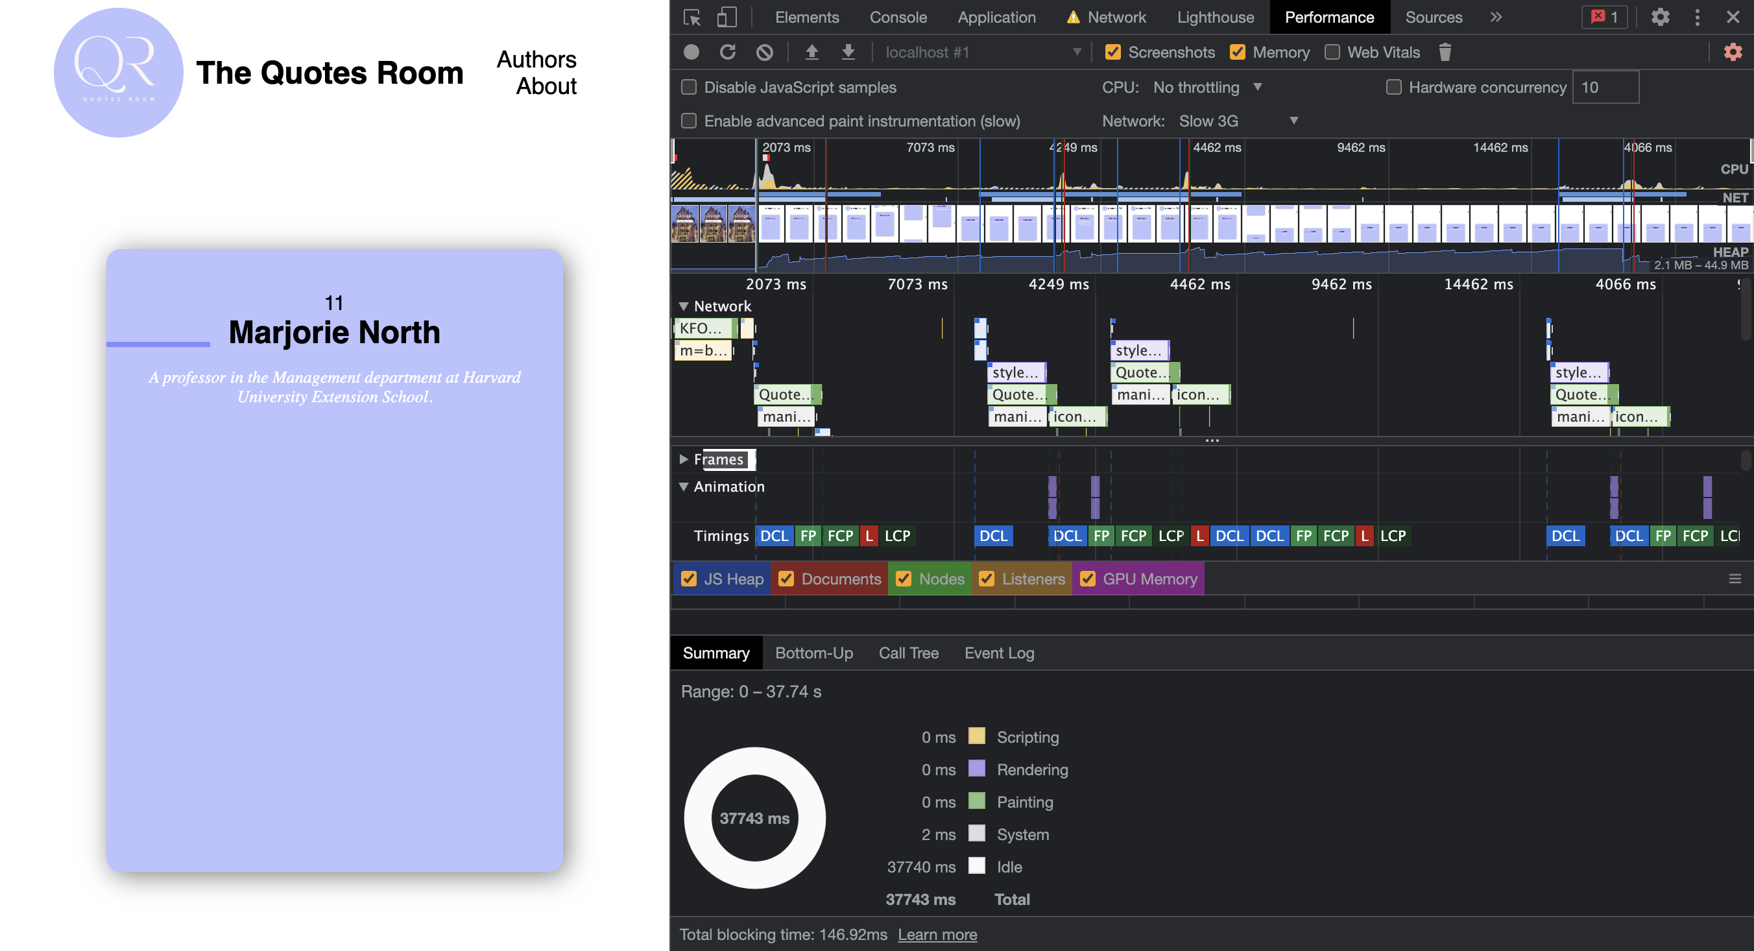Reload page and record load performance

click(727, 52)
